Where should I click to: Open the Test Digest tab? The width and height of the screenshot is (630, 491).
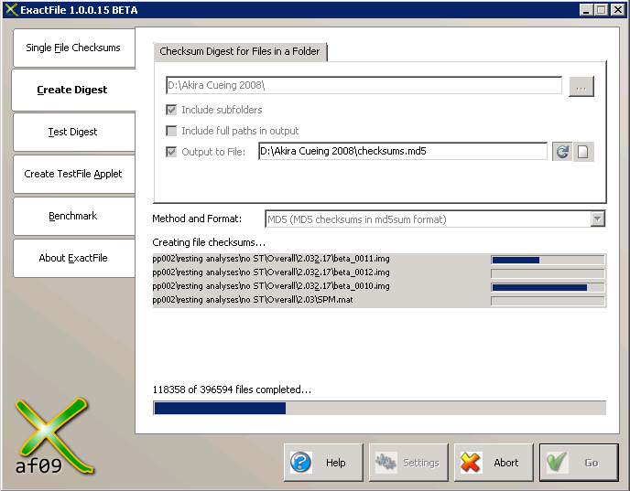click(x=74, y=132)
